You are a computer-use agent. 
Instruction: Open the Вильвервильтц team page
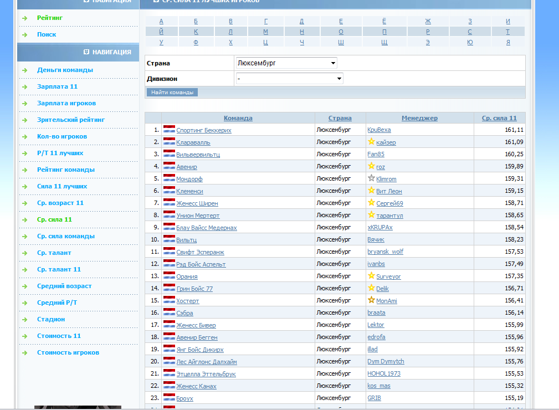point(198,155)
